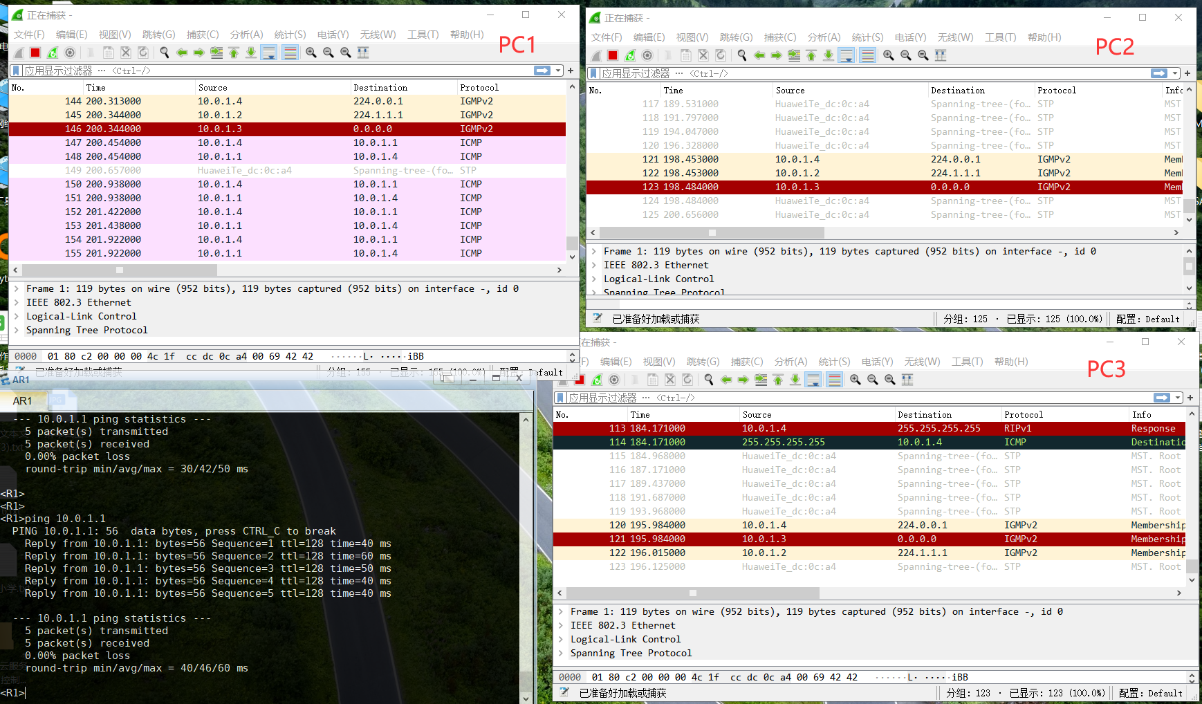Select packet 146 IGMPv2 row in PC1
The height and width of the screenshot is (704, 1202).
point(287,129)
